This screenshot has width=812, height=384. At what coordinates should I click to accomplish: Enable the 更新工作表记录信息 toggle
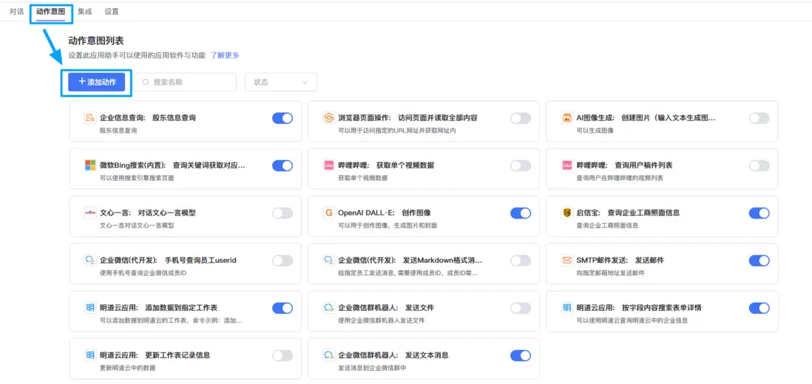coord(282,356)
